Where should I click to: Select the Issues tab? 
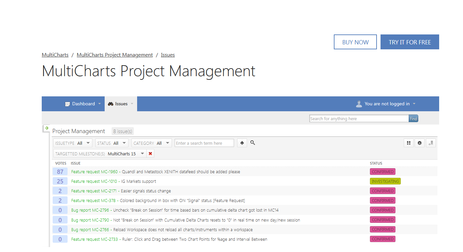click(x=121, y=104)
